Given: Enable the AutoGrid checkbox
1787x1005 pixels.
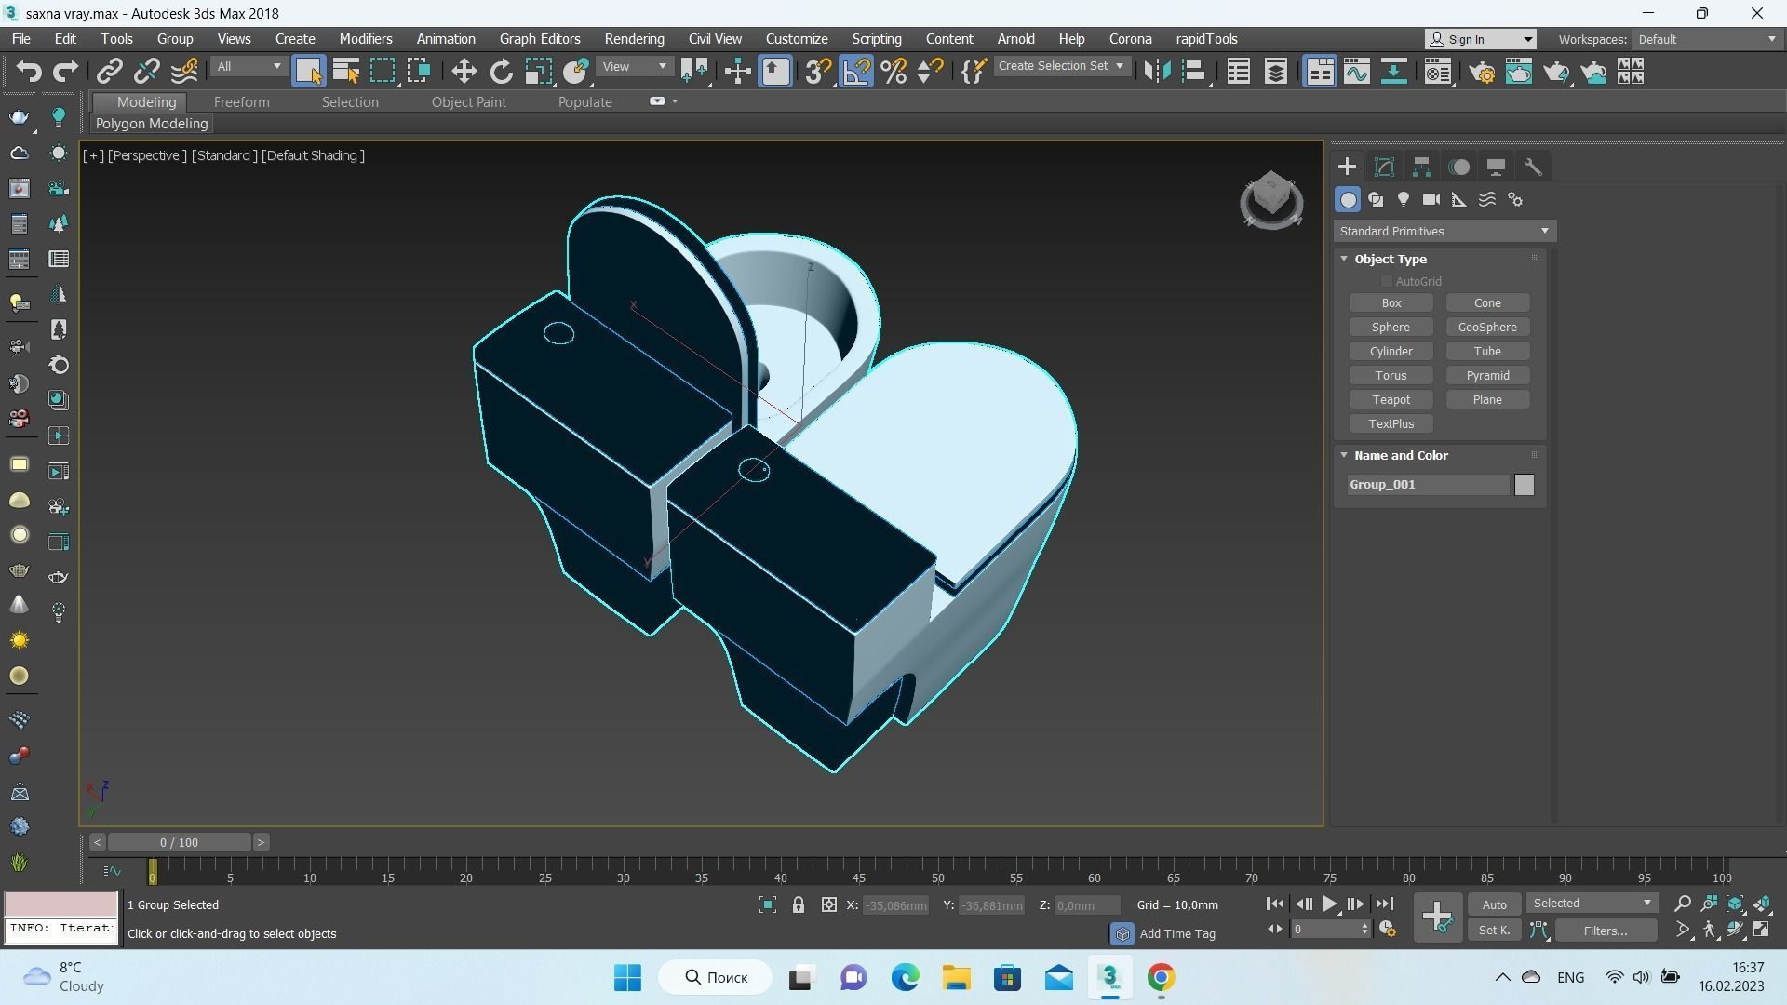Looking at the screenshot, I should (1387, 281).
